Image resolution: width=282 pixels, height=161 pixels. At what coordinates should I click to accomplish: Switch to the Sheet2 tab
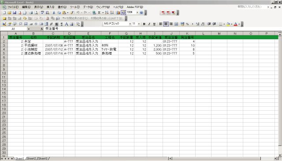[x=31, y=159]
